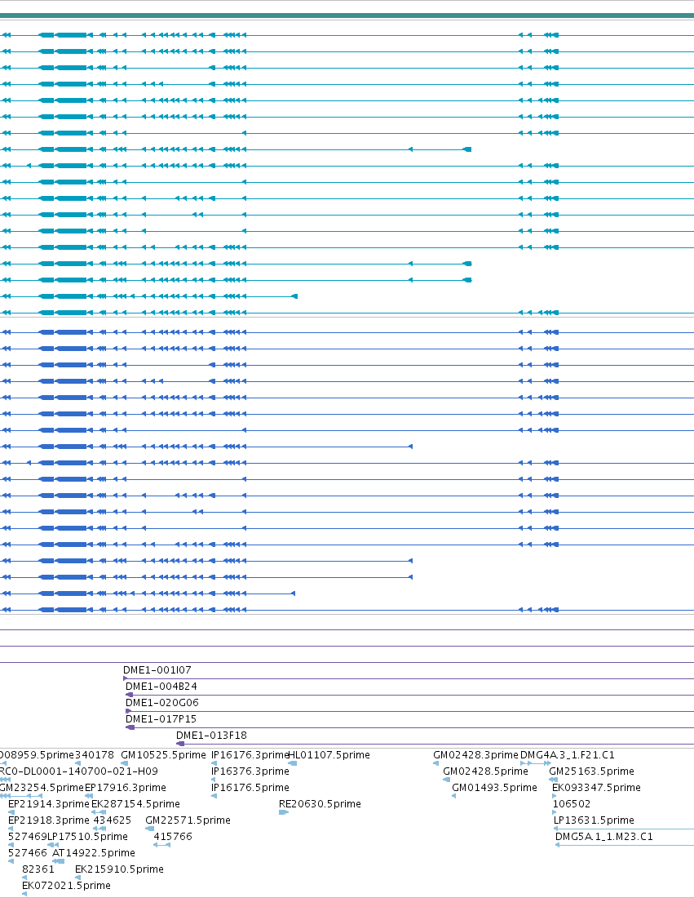Select the DME1-020G06 feature label
The height and width of the screenshot is (898, 694).
tap(162, 703)
